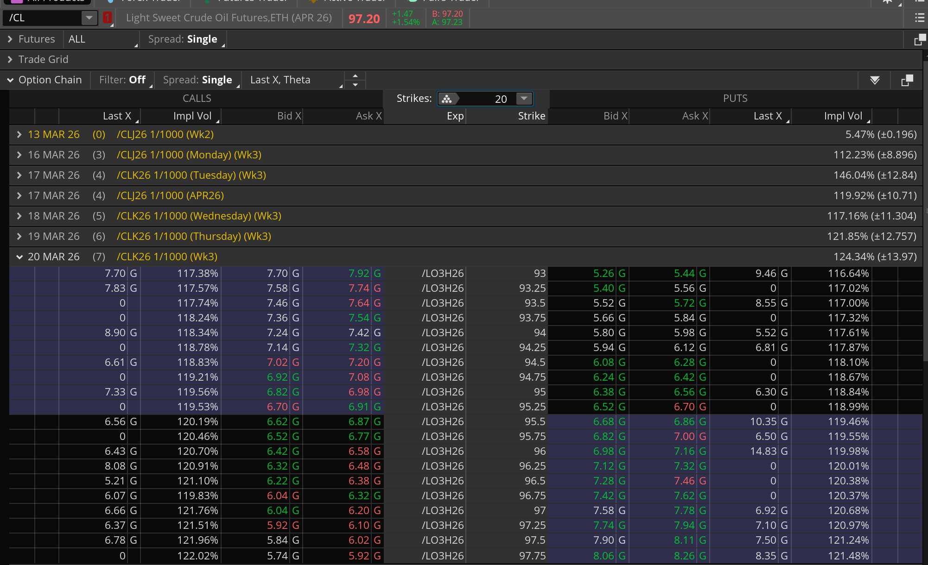The width and height of the screenshot is (928, 565).
Task: Click the 7.92 call ask at strike 93
Action: (x=359, y=274)
